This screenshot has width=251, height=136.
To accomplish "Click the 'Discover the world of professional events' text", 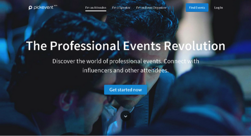I will 107,61.
